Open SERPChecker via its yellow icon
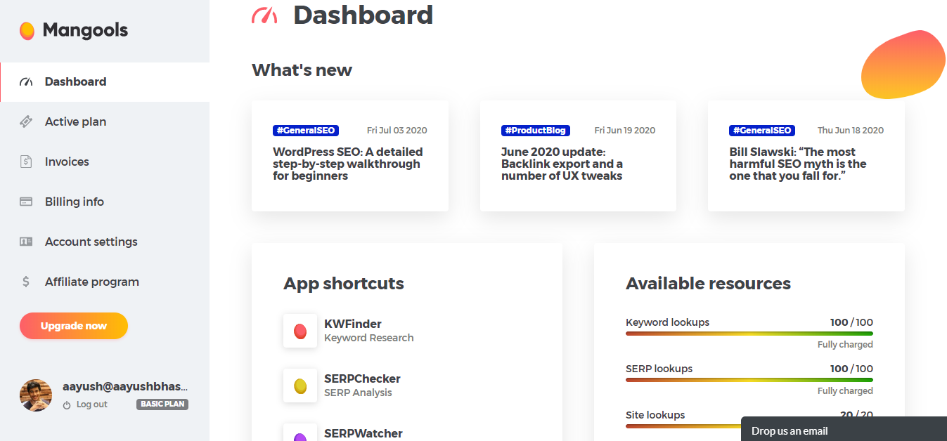Image resolution: width=947 pixels, height=441 pixels. 300,386
